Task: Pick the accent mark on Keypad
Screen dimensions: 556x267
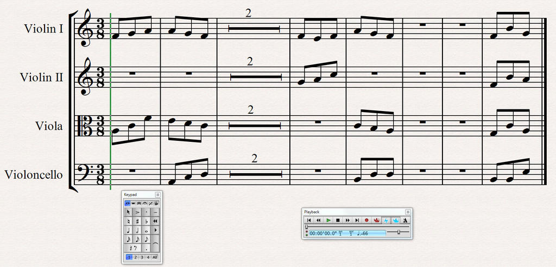Action: coord(137,212)
